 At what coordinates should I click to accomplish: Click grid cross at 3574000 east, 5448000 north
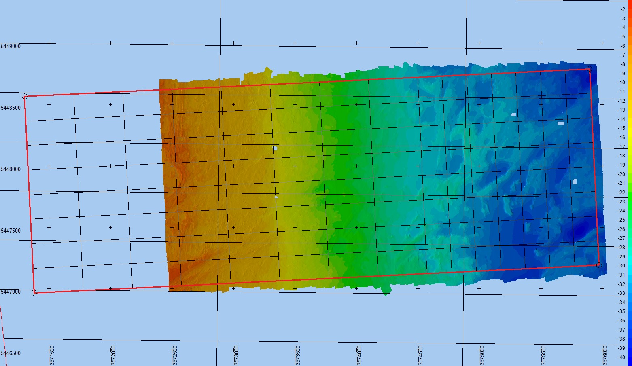(x=356, y=166)
